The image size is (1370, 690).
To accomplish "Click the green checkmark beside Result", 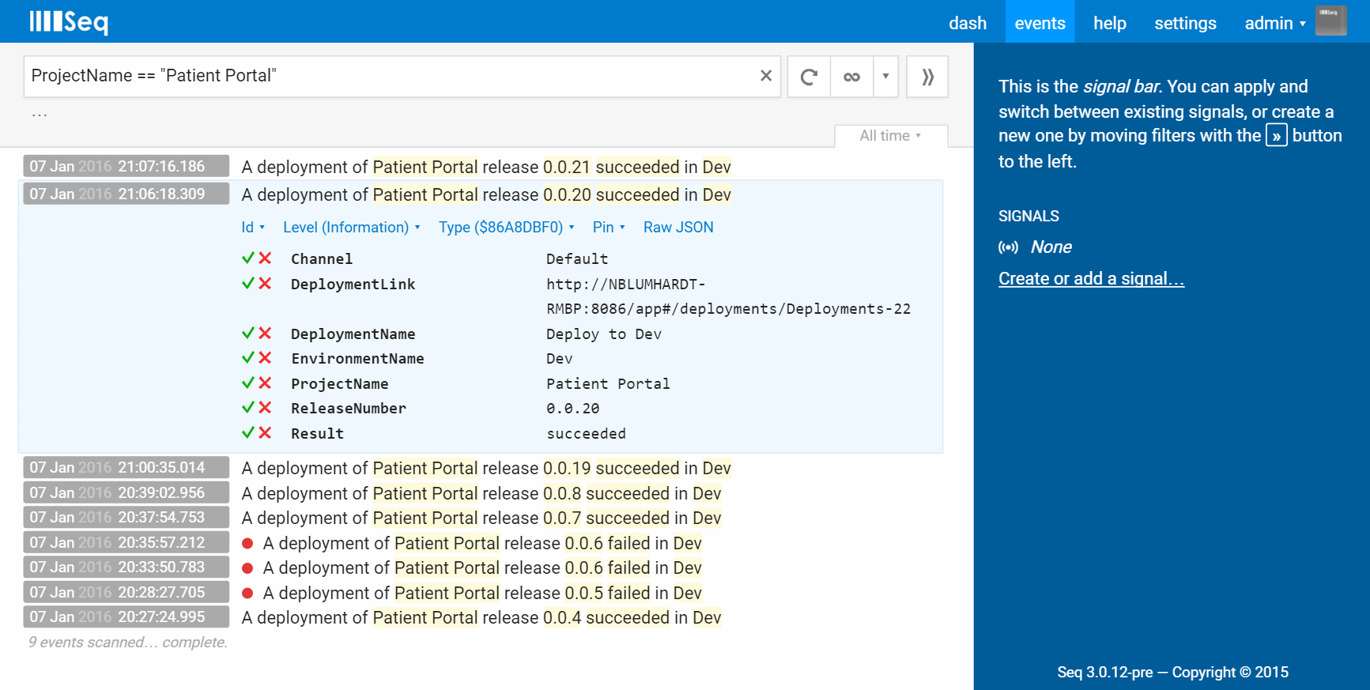I will coord(248,432).
